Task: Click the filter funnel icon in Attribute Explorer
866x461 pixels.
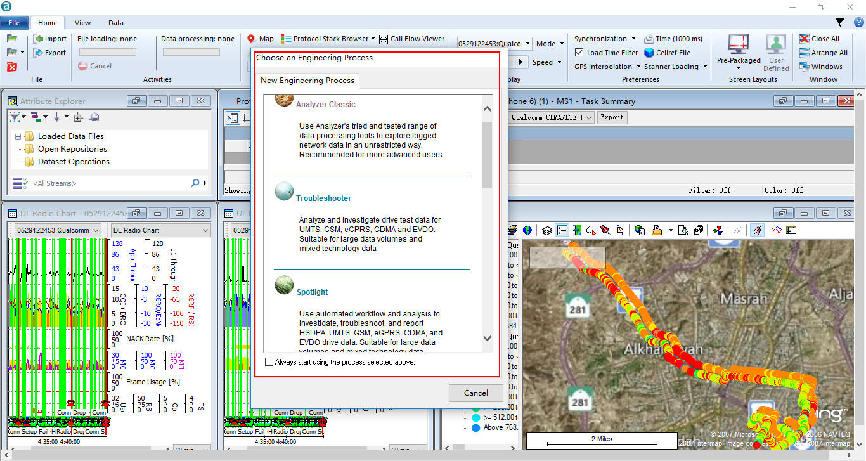Action: tap(14, 117)
